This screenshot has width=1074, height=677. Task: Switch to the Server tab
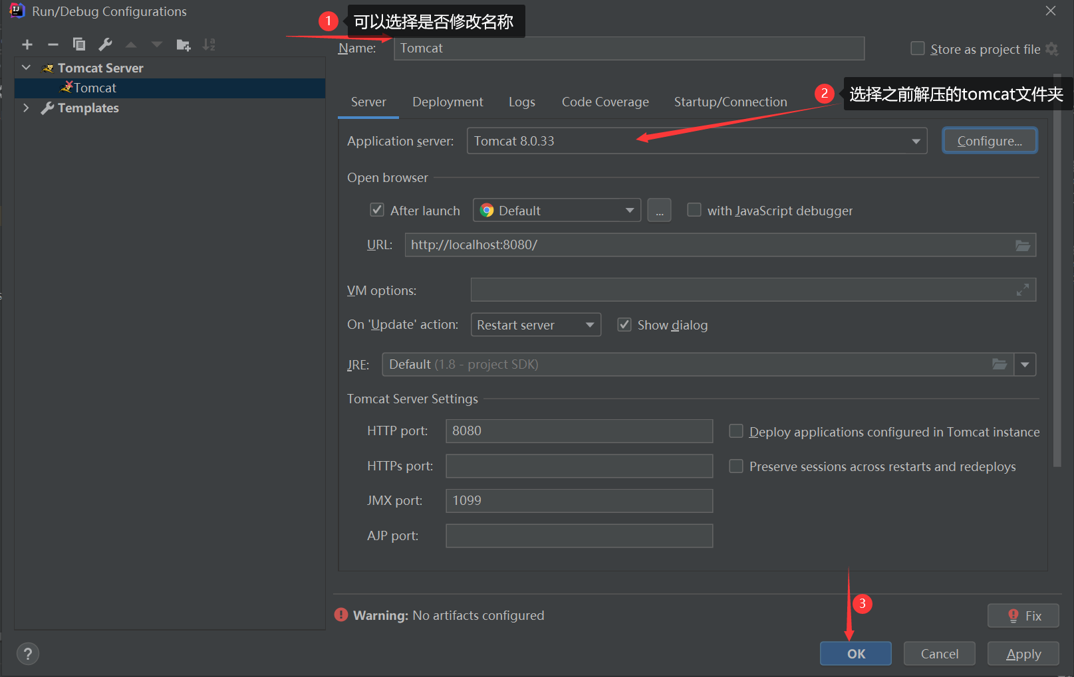tap(368, 102)
